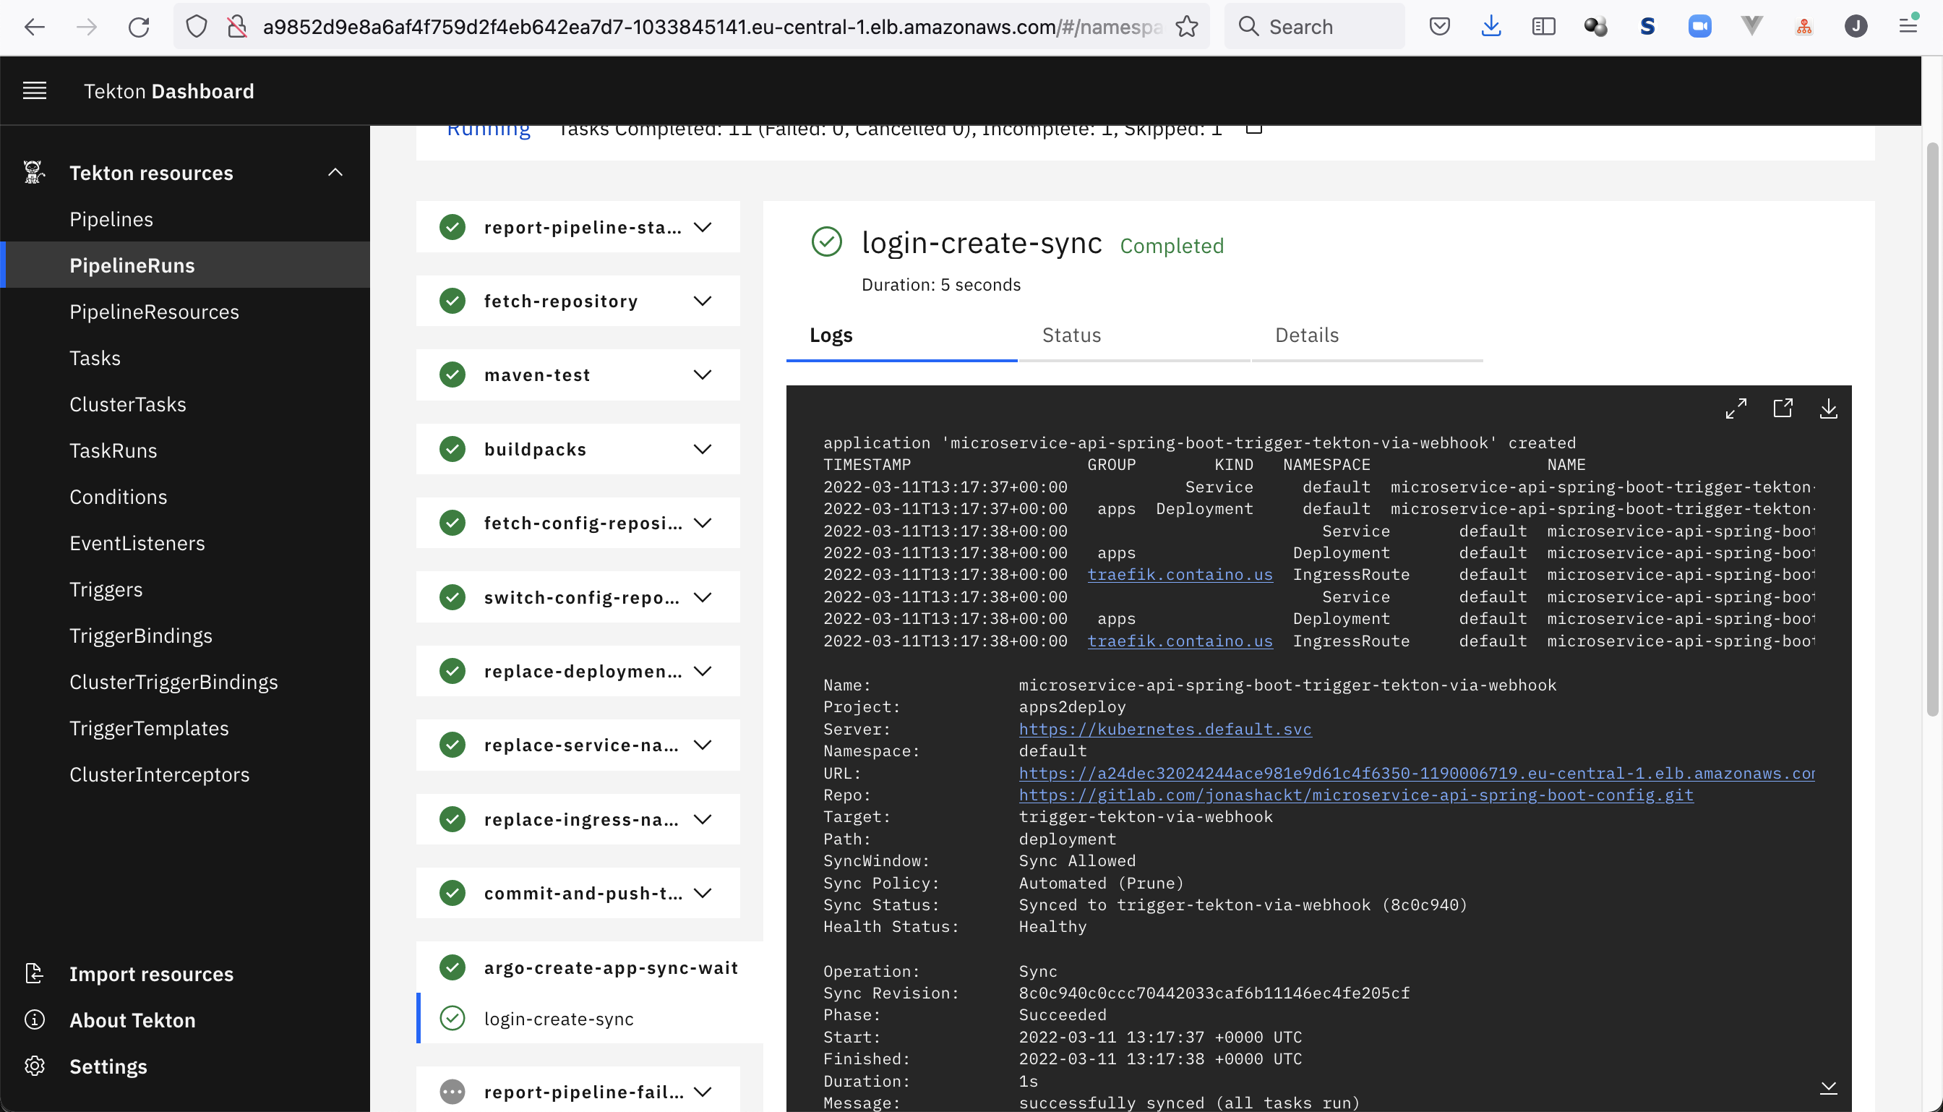Click the page vertical scrollbar

pos(1932,428)
